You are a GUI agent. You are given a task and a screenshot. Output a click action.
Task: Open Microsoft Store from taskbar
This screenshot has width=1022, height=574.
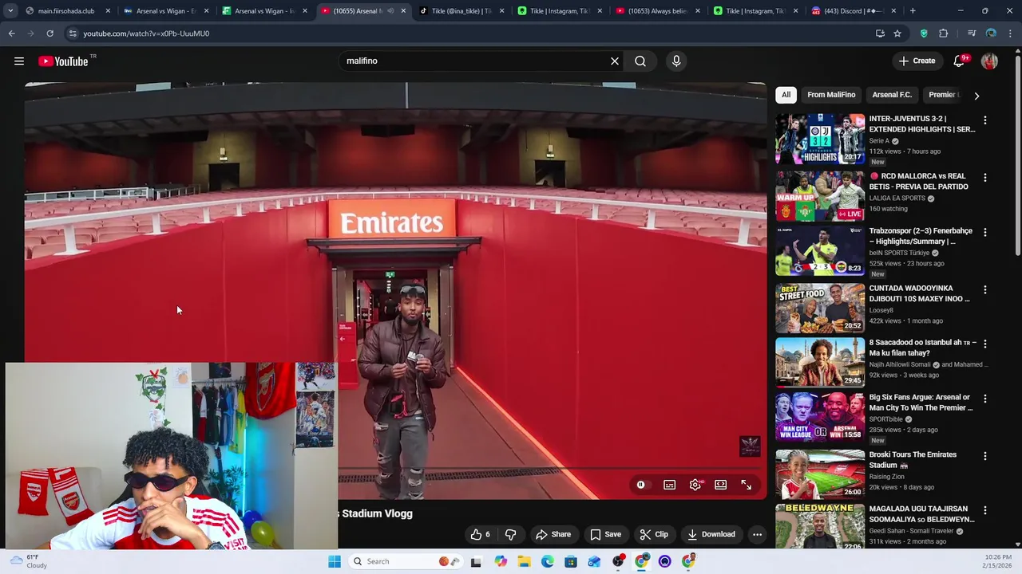tap(571, 561)
